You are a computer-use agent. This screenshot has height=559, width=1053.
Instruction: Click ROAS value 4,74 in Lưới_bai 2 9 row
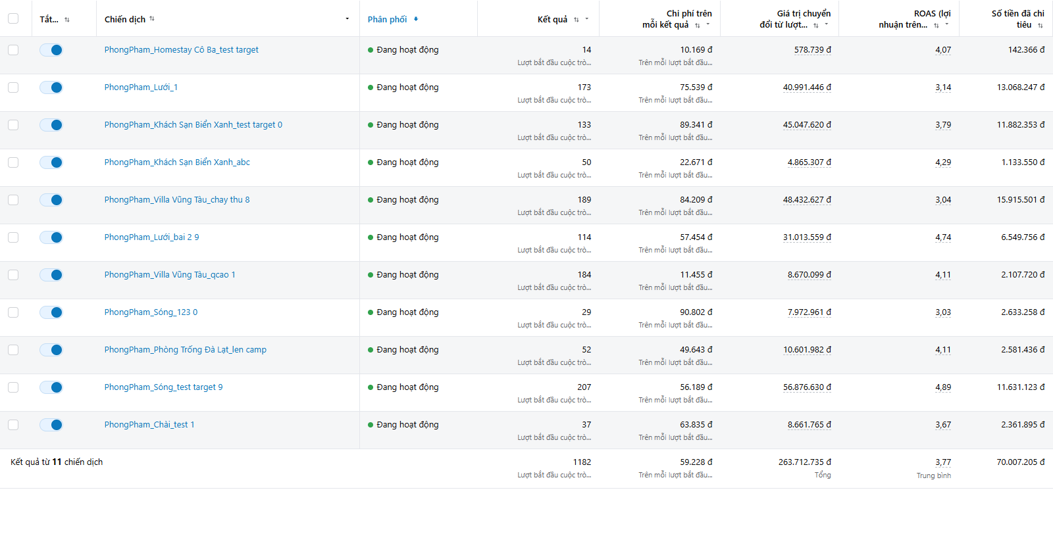[943, 237]
